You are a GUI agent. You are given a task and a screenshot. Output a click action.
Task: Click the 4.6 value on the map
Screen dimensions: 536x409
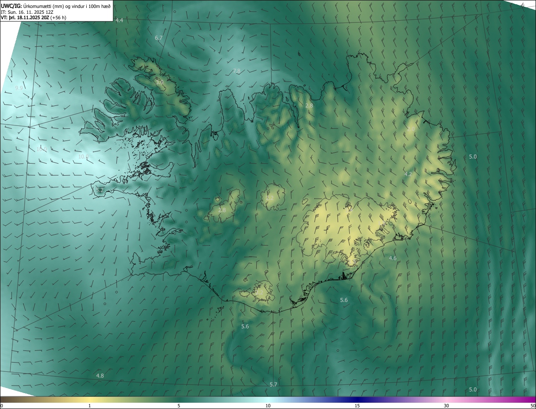coord(393,258)
